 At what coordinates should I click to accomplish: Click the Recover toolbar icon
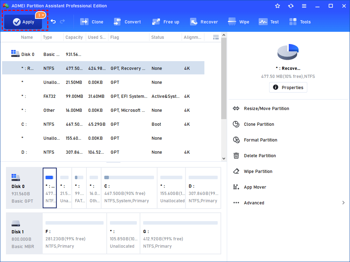pos(194,22)
